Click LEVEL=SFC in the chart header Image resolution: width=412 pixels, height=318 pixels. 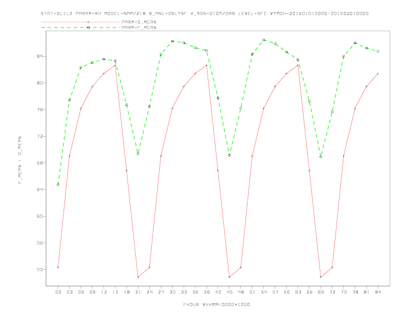[x=252, y=14]
